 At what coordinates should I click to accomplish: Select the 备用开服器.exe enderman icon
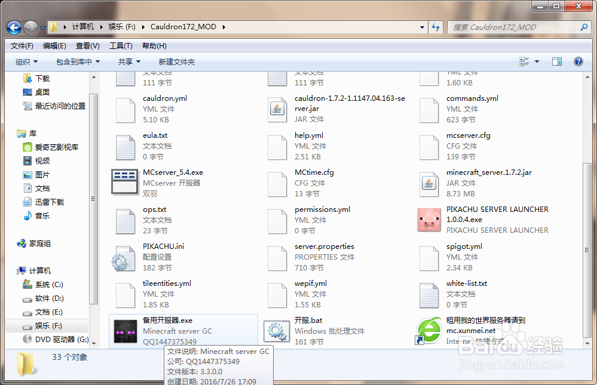coord(125,331)
